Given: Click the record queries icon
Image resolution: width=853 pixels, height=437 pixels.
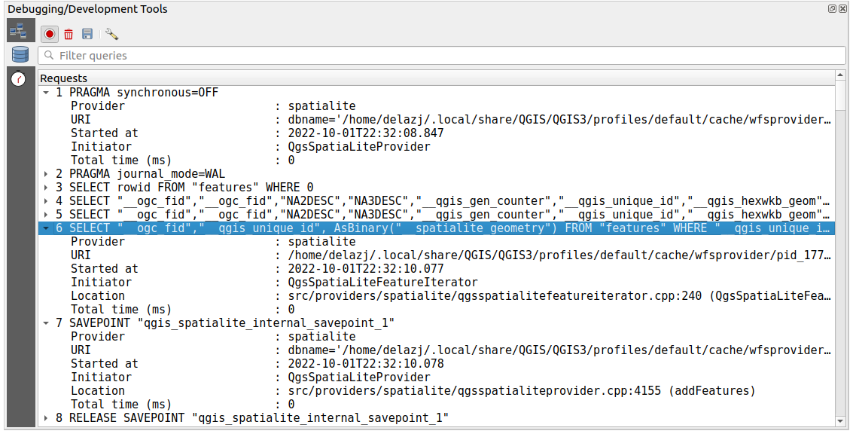Looking at the screenshot, I should pyautogui.click(x=48, y=33).
